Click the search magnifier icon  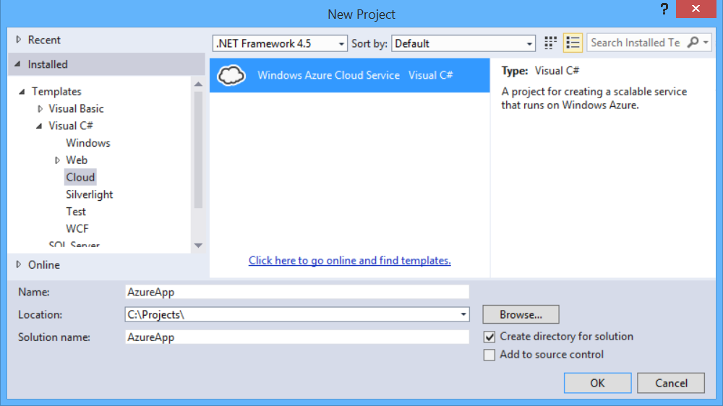click(693, 43)
